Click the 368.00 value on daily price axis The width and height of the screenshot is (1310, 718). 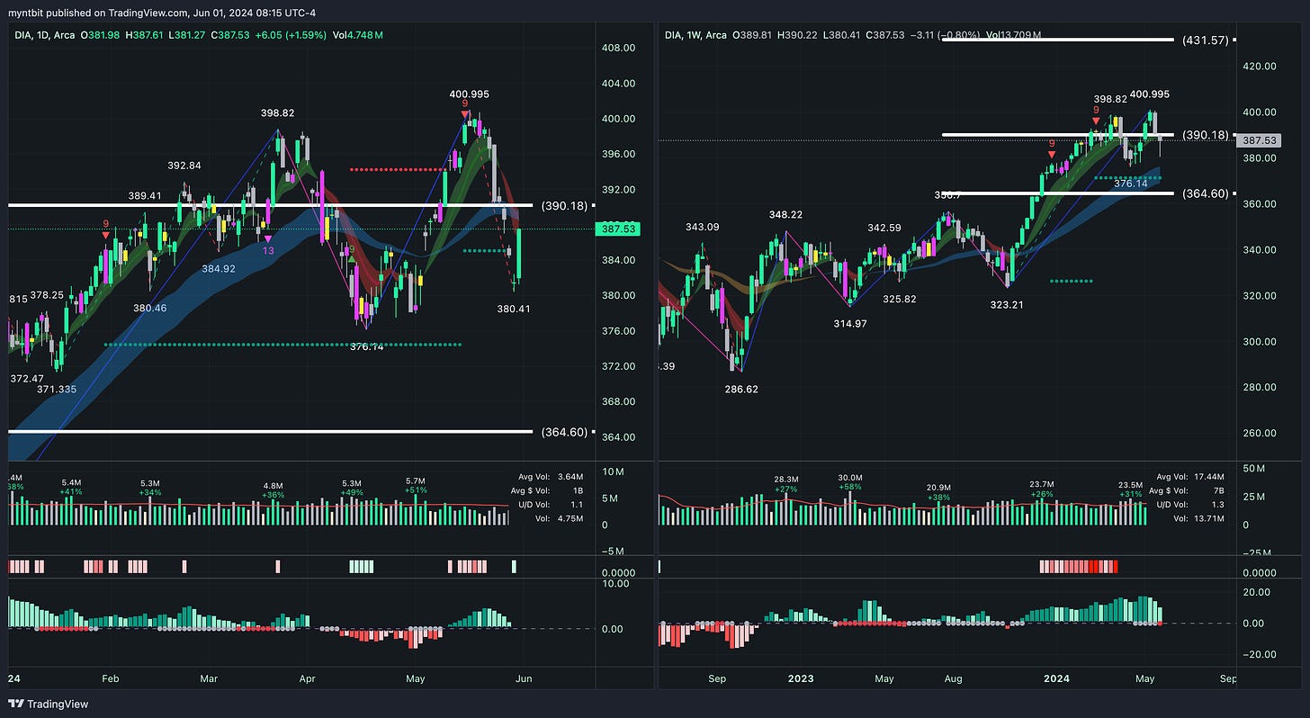tap(618, 401)
